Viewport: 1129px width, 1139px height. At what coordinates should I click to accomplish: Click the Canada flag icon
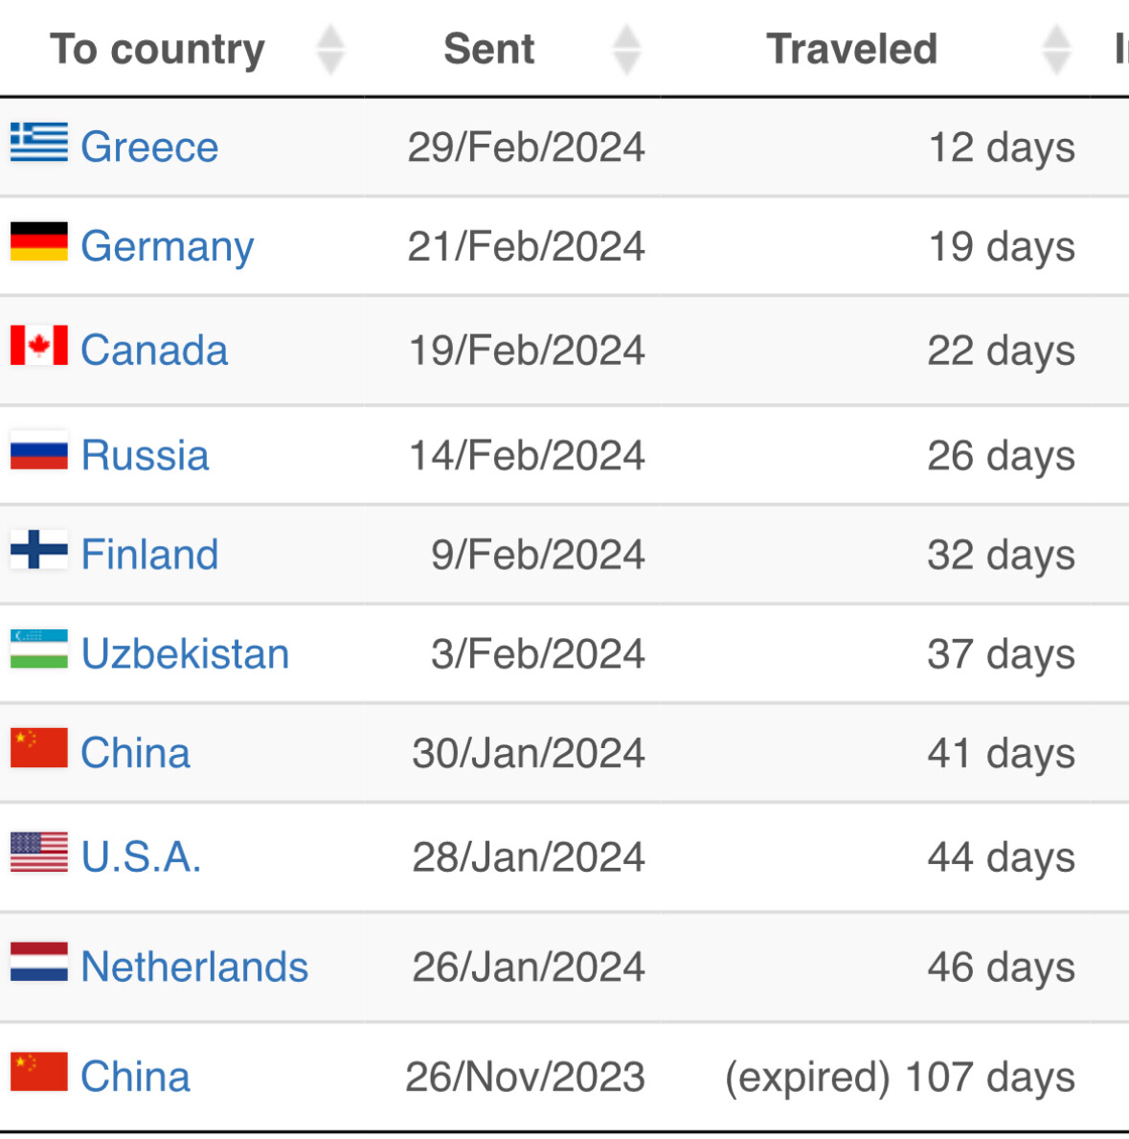(x=39, y=346)
